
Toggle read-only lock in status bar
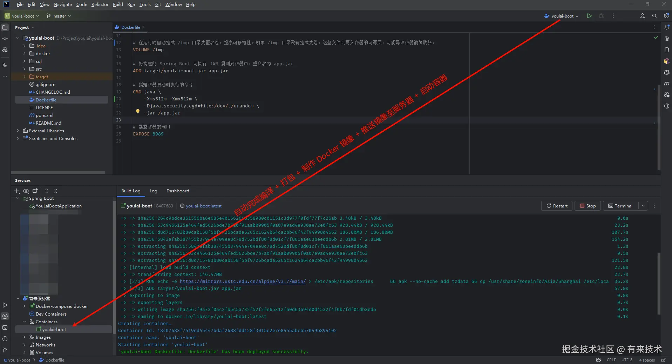click(664, 360)
